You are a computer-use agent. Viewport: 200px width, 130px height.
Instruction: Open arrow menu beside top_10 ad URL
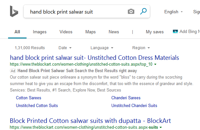[x=155, y=64]
